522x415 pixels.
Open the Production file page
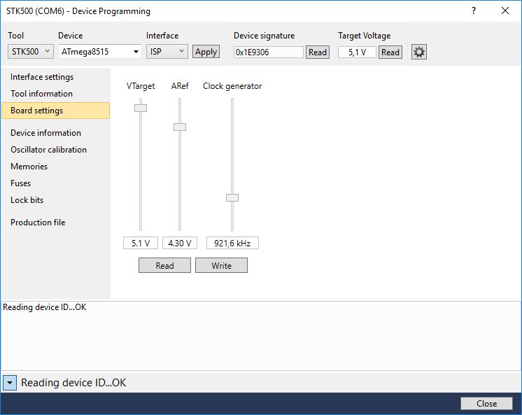pos(55,222)
